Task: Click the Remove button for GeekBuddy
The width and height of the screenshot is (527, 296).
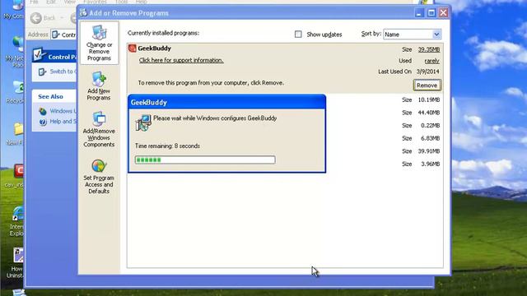Action: 427,86
